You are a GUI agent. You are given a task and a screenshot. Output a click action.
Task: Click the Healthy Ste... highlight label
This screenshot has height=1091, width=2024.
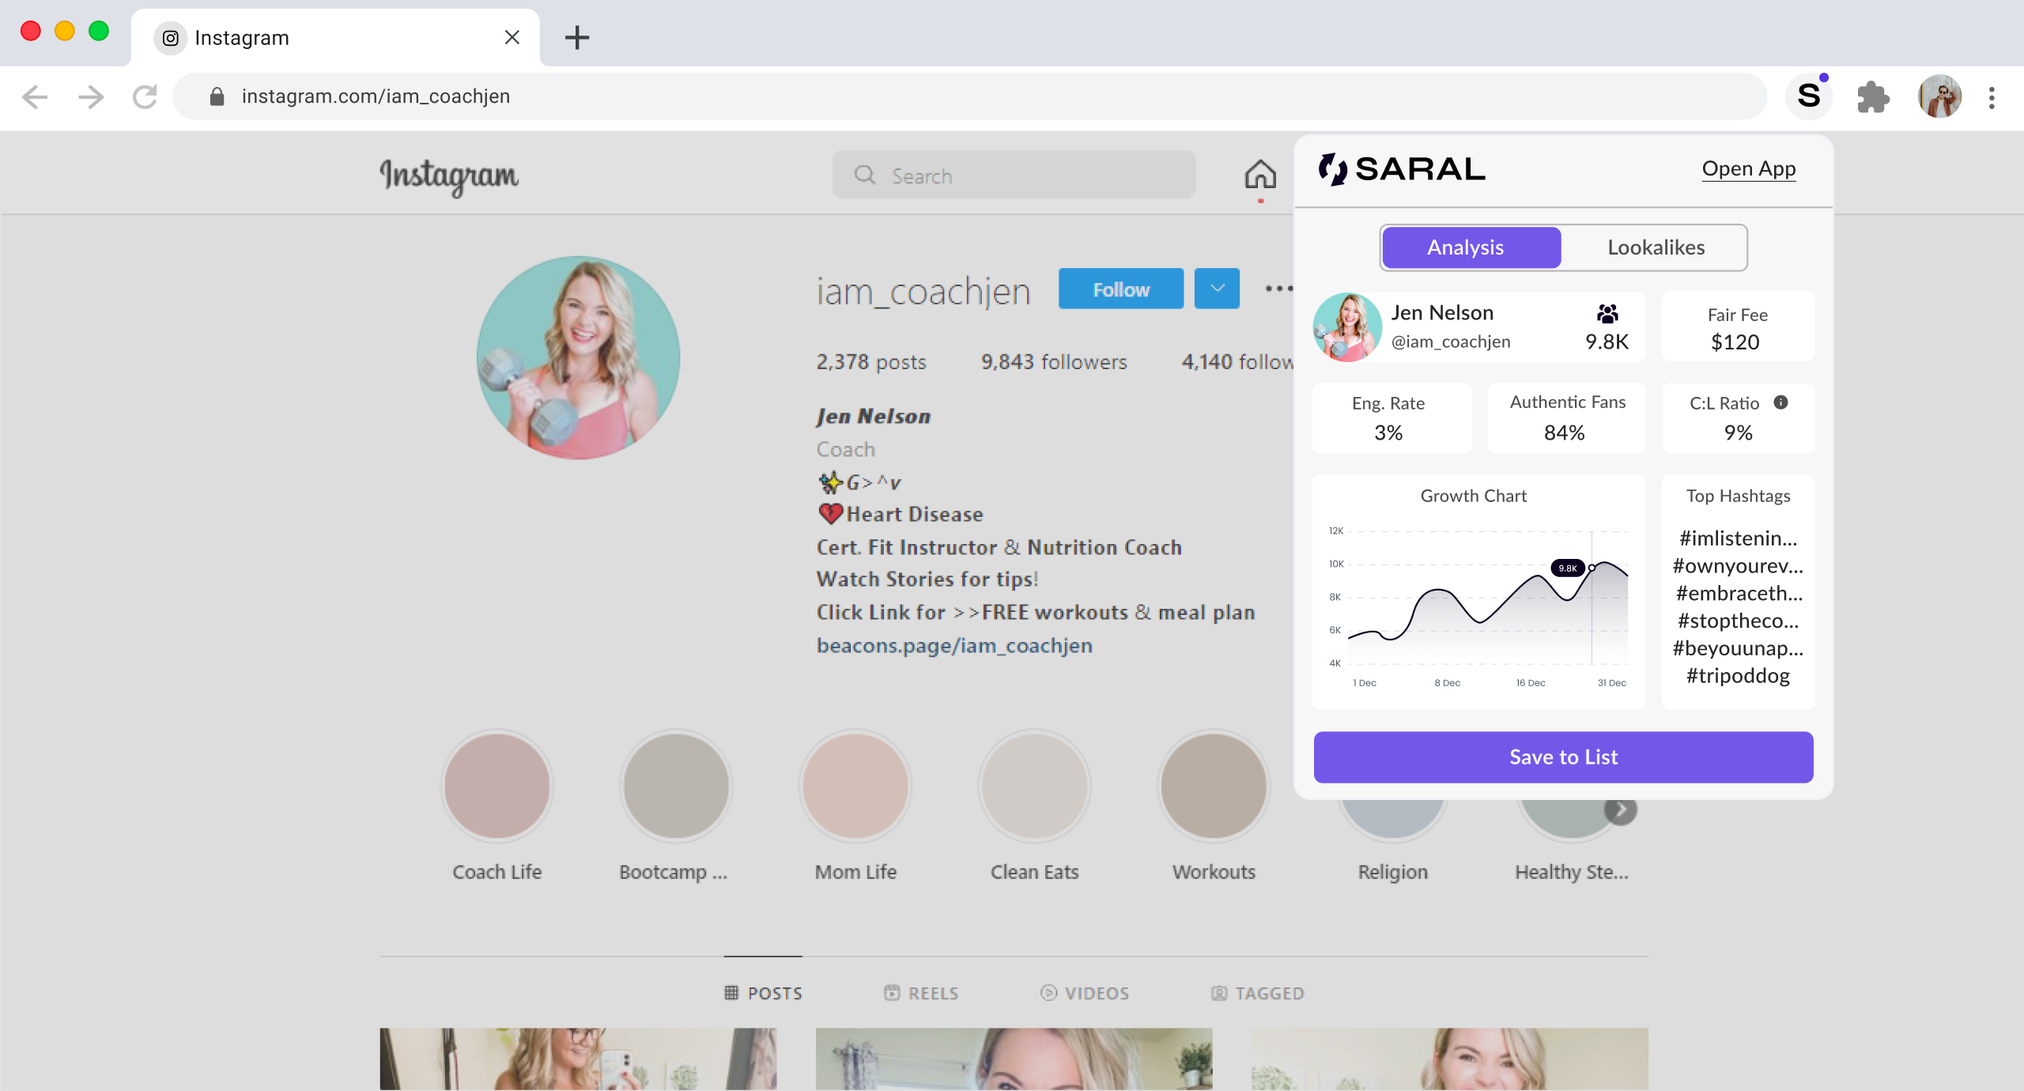1572,872
